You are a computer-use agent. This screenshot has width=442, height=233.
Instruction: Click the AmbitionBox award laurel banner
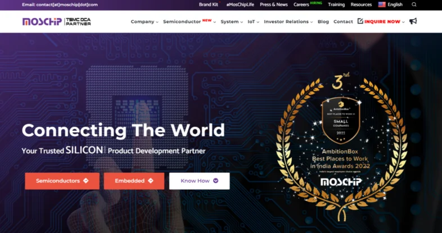(341, 147)
